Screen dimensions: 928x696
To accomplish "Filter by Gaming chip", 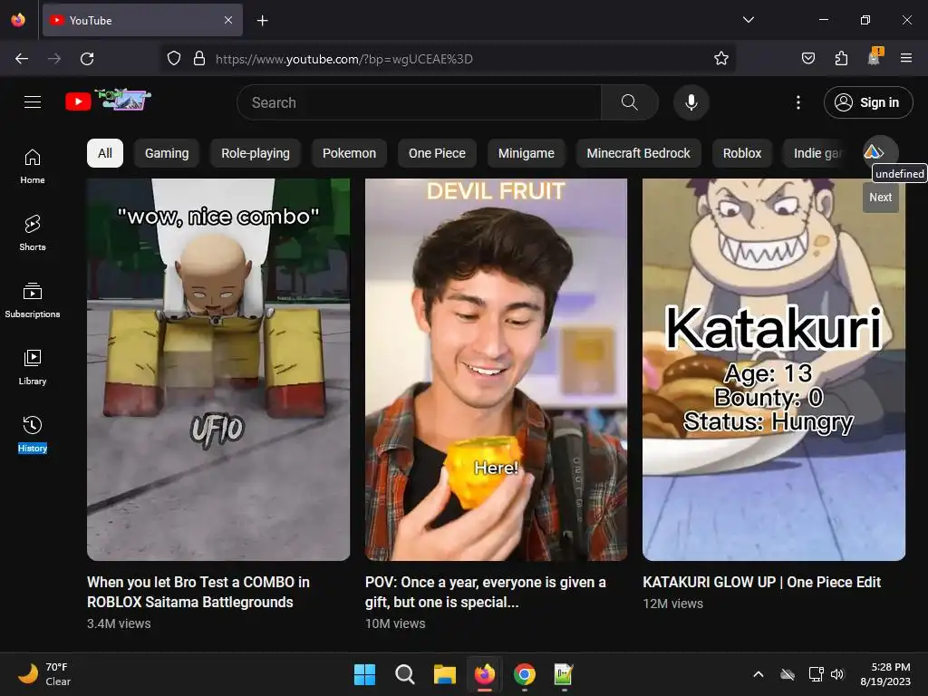I will (x=167, y=153).
